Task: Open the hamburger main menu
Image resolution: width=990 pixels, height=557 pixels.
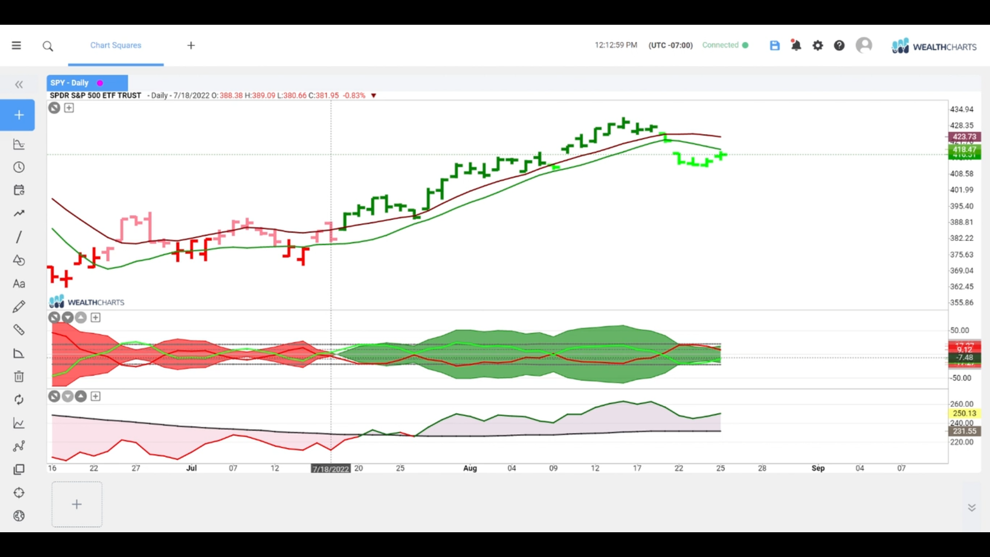Action: click(x=16, y=45)
